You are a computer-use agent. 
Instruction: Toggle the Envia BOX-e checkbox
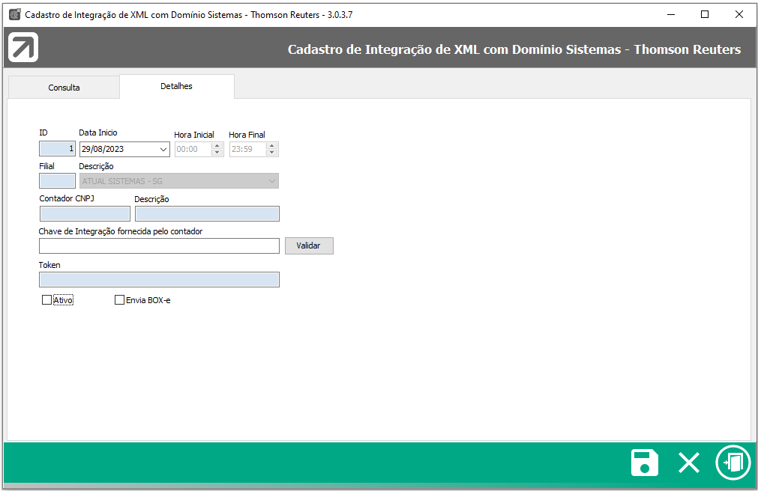[119, 300]
